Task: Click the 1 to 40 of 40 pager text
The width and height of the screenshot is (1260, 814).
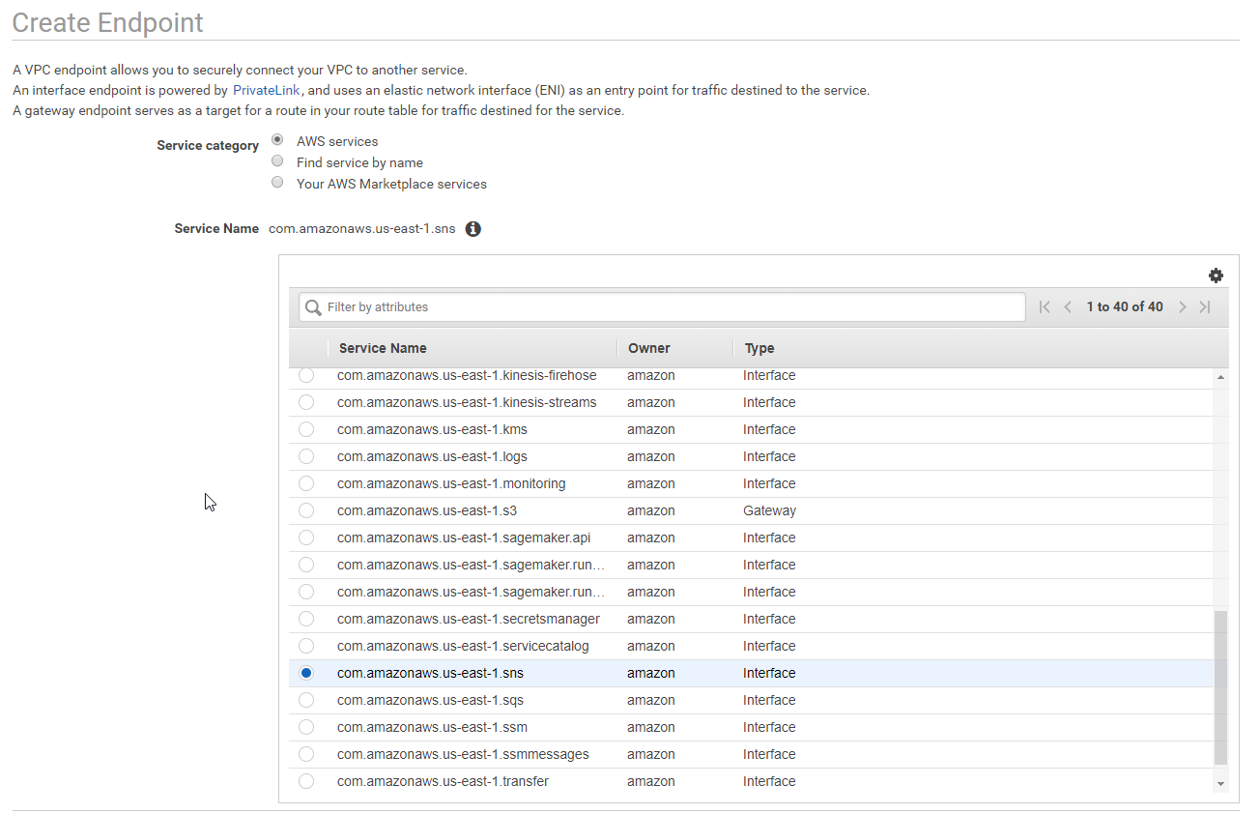Action: tap(1125, 306)
